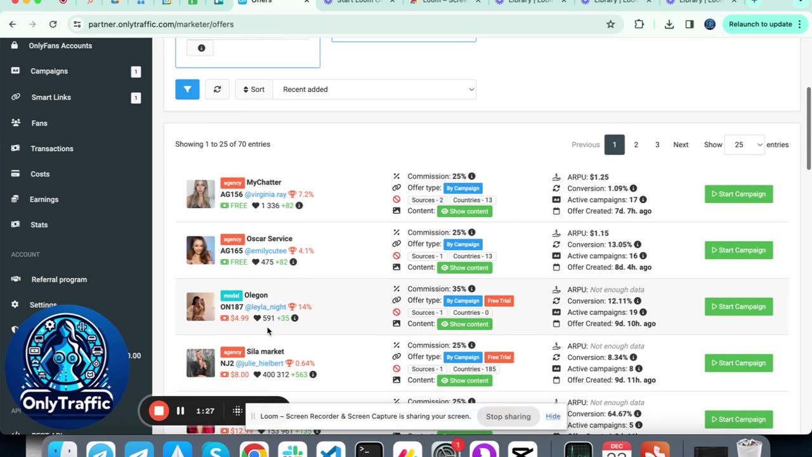Stop the Loom recording

tap(159, 411)
